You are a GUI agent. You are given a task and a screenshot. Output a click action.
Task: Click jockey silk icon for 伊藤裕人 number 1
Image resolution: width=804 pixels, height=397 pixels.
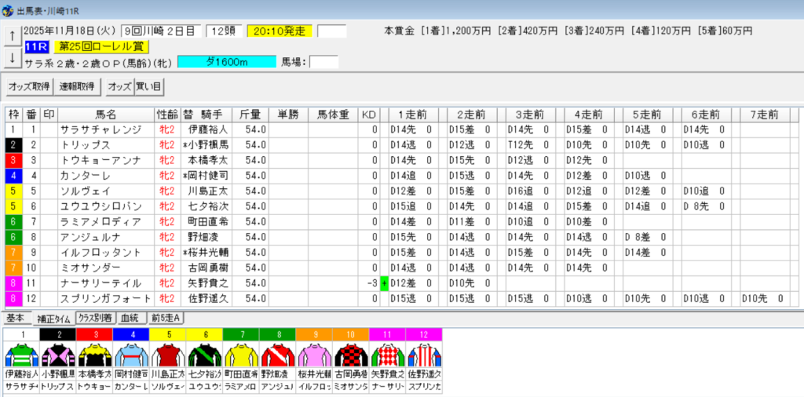(x=21, y=355)
